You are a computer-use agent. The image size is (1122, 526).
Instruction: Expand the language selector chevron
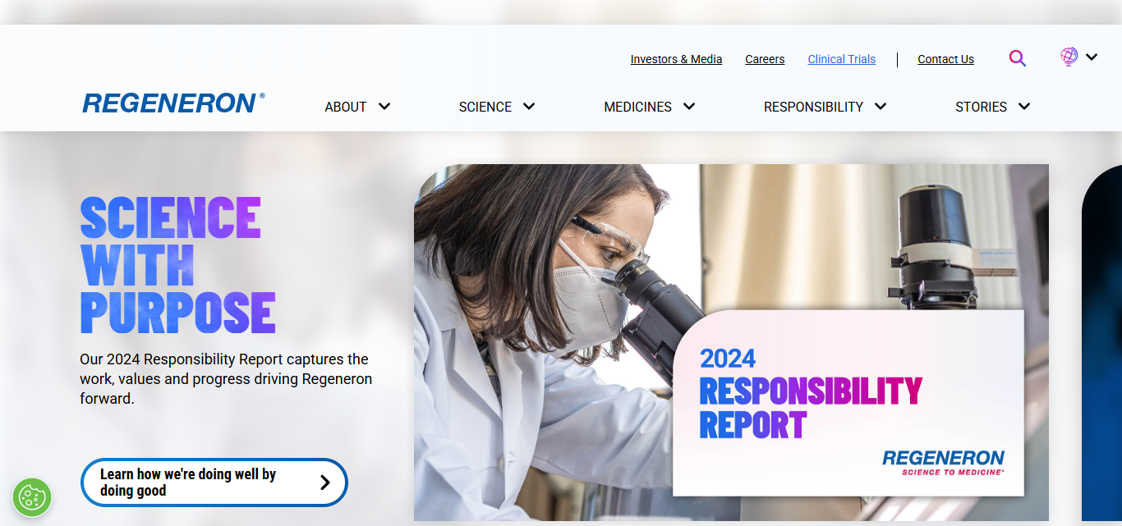(x=1092, y=57)
